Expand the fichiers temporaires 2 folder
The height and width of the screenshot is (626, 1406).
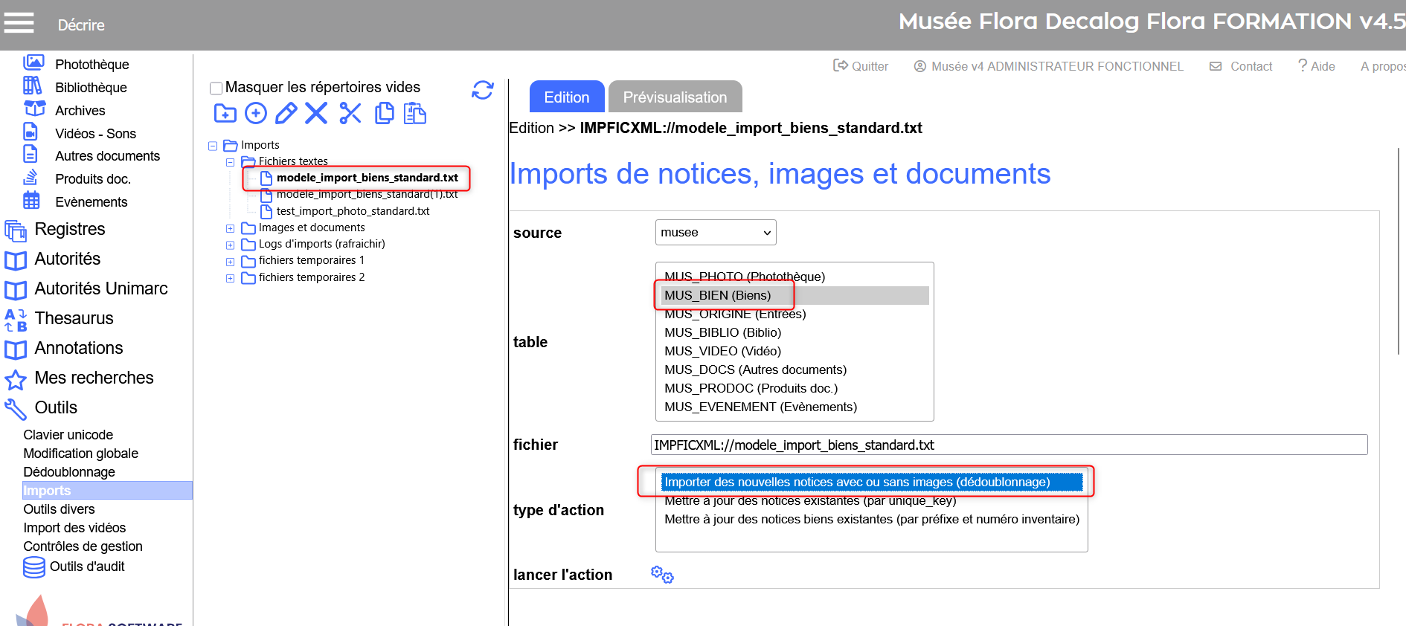pyautogui.click(x=231, y=279)
